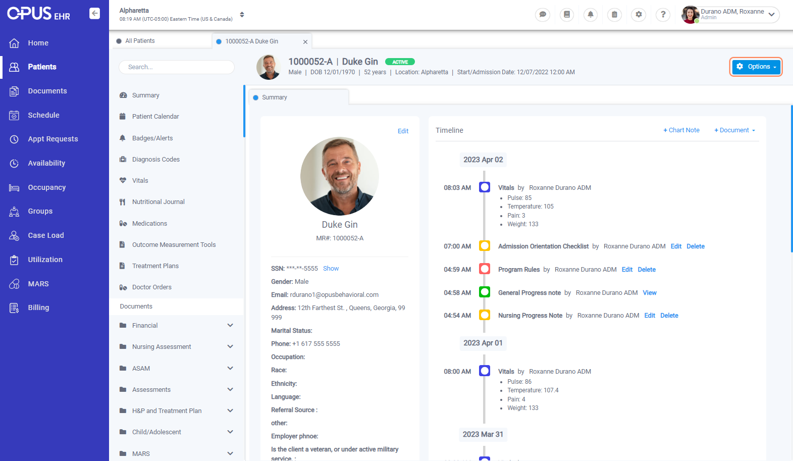Expand the MARS documents folder chevron

[x=230, y=453]
